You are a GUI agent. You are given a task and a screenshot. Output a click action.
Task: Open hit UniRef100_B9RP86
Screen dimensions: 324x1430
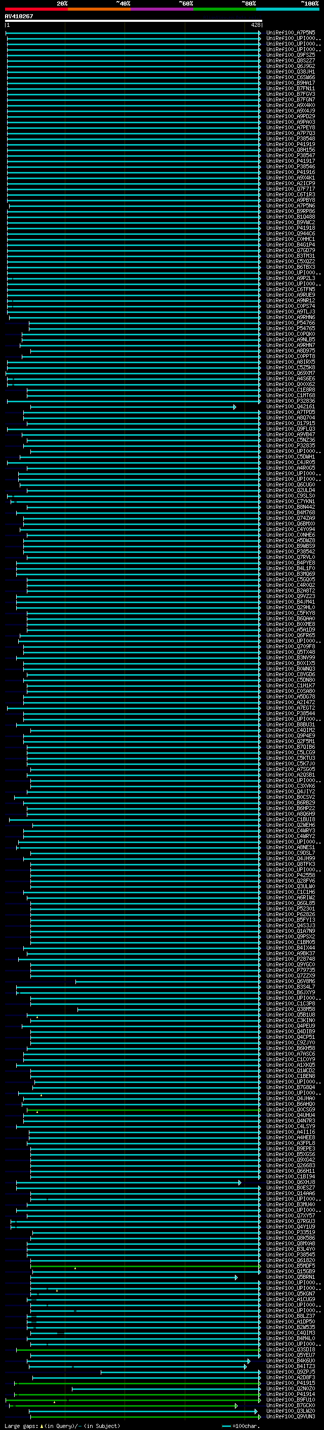pyautogui.click(x=291, y=212)
